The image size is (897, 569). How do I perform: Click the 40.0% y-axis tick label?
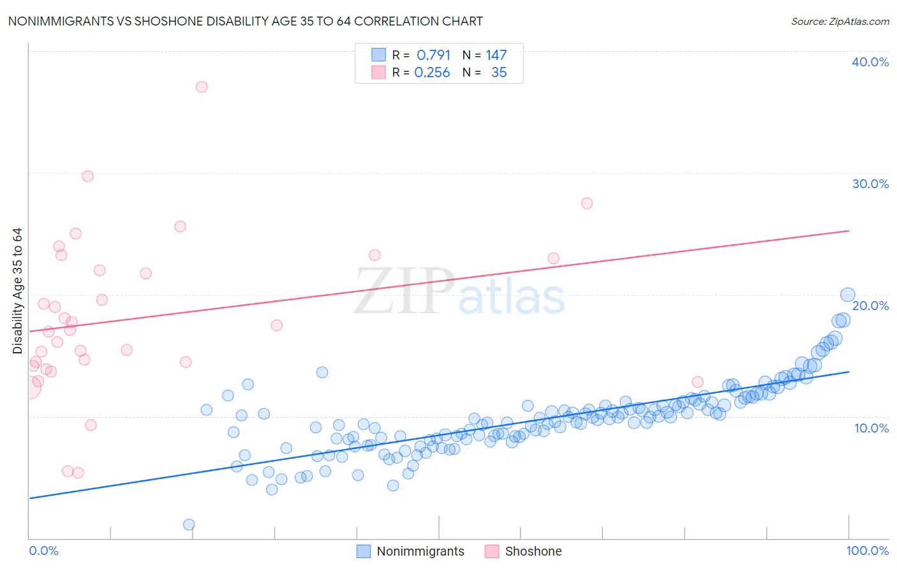[x=870, y=62]
